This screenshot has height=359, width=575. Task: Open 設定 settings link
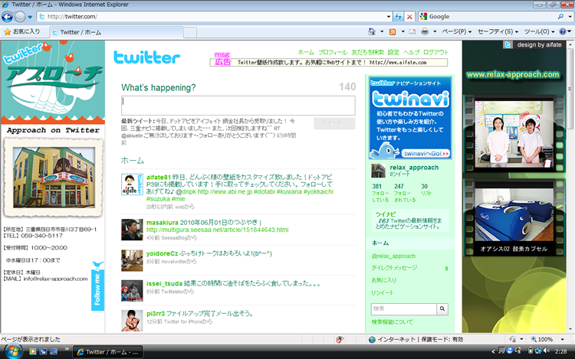393,52
